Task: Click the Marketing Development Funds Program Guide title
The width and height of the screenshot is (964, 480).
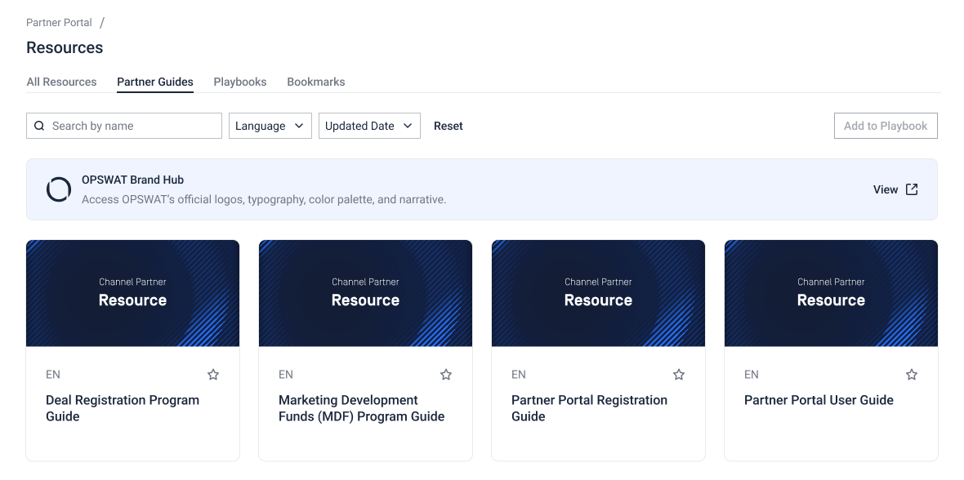Action: (361, 408)
